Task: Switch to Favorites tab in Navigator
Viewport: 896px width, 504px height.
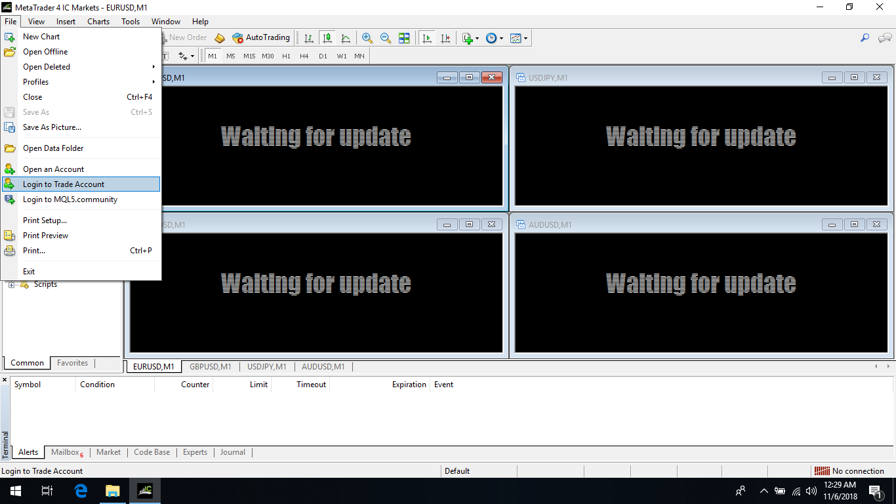Action: [x=72, y=363]
